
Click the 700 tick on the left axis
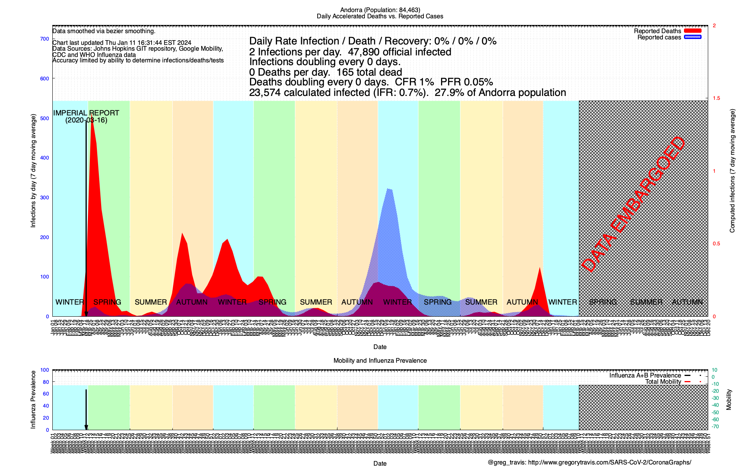coord(45,39)
